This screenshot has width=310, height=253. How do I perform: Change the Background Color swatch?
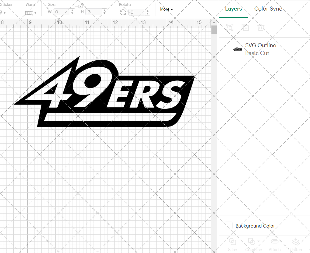click(228, 226)
